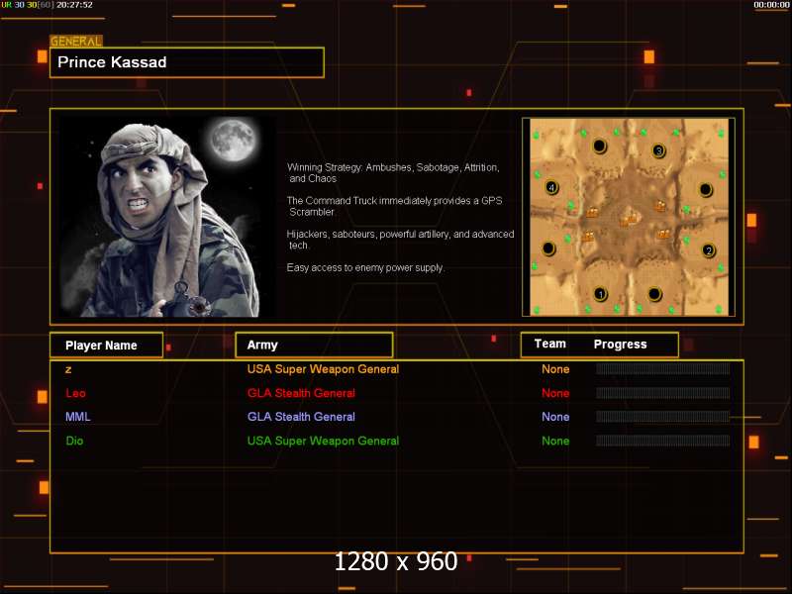This screenshot has height=594, width=792.
Task: Click the 00:00:00 timer in the corner
Action: [771, 5]
